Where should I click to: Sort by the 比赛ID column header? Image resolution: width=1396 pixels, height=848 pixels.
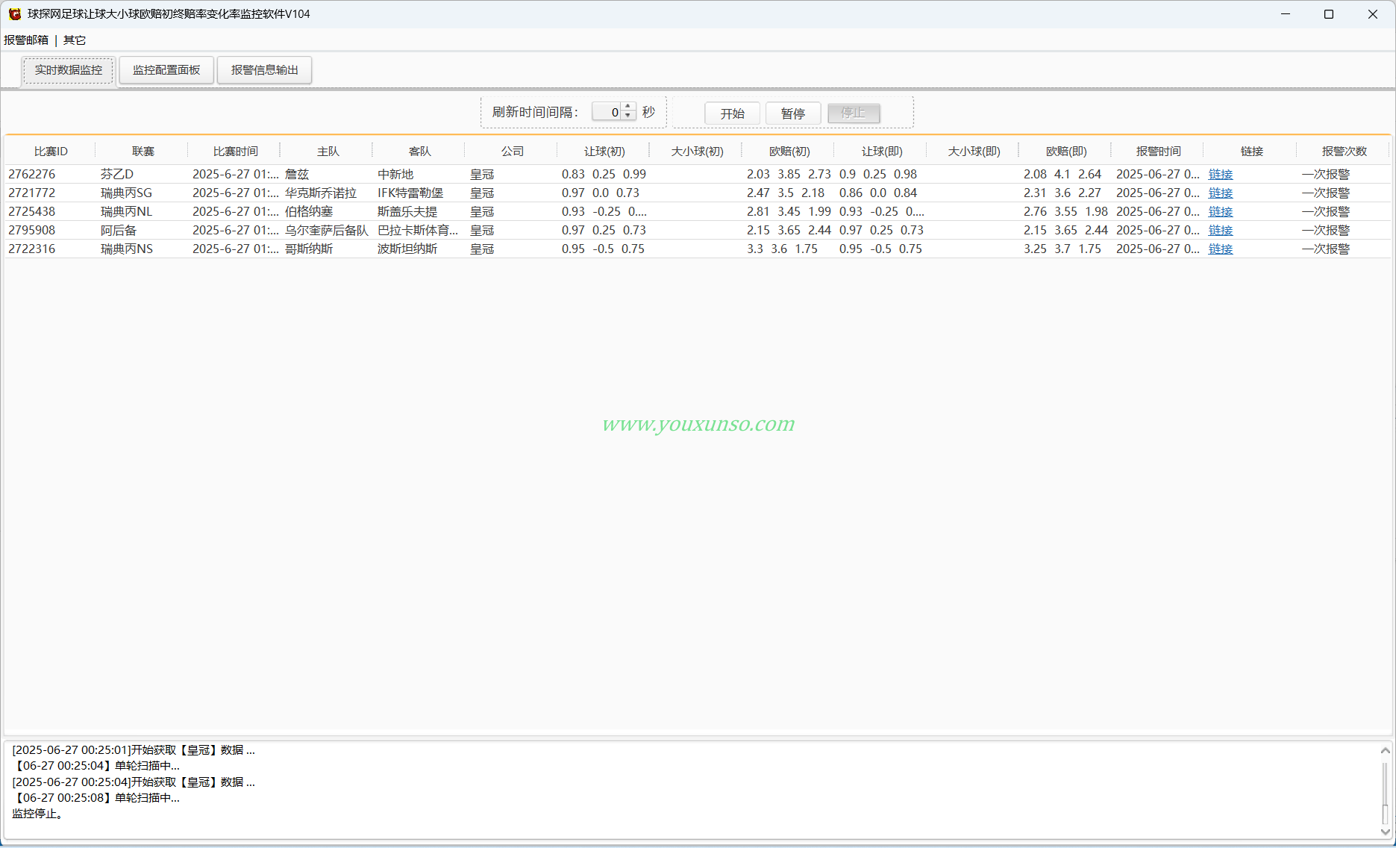[x=51, y=152]
